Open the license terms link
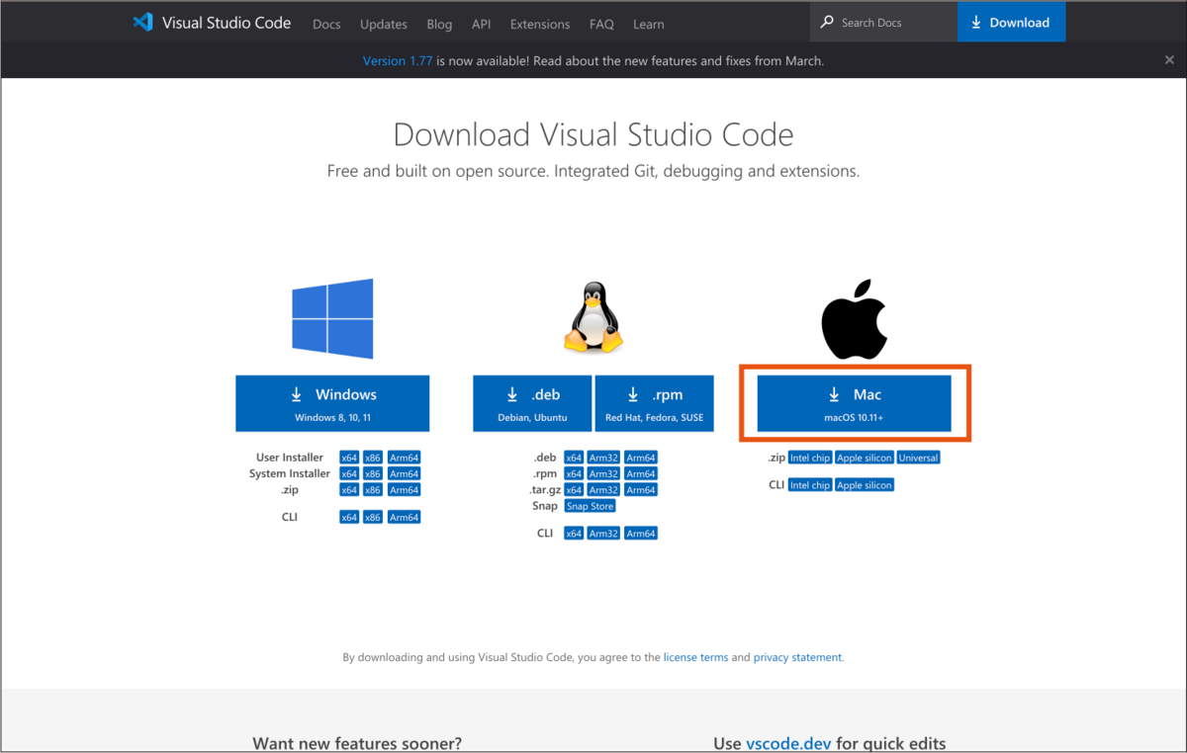Screen dimensions: 1187x753 [x=695, y=657]
